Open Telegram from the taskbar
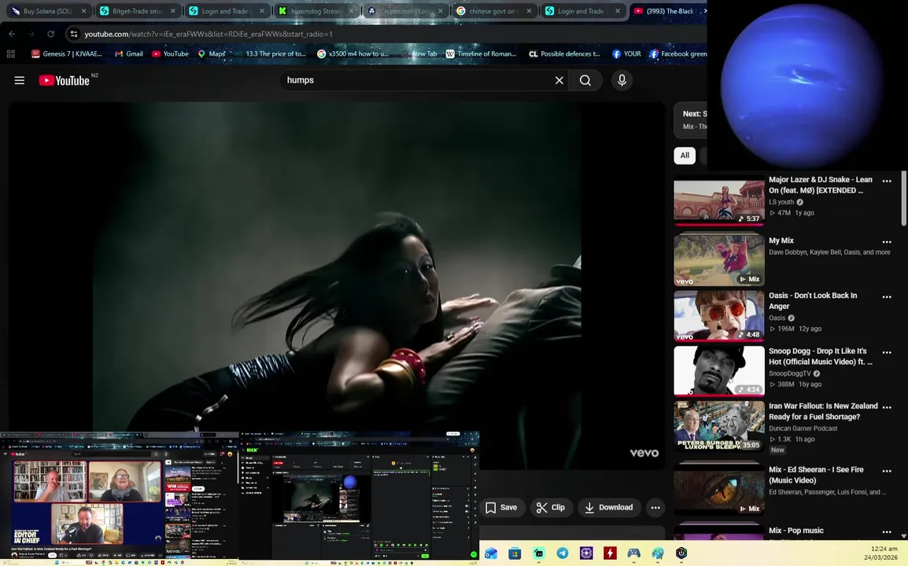This screenshot has height=566, width=908. coord(563,553)
